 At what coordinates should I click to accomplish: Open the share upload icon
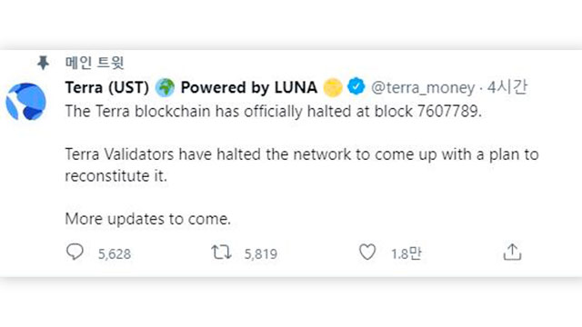pos(512,253)
